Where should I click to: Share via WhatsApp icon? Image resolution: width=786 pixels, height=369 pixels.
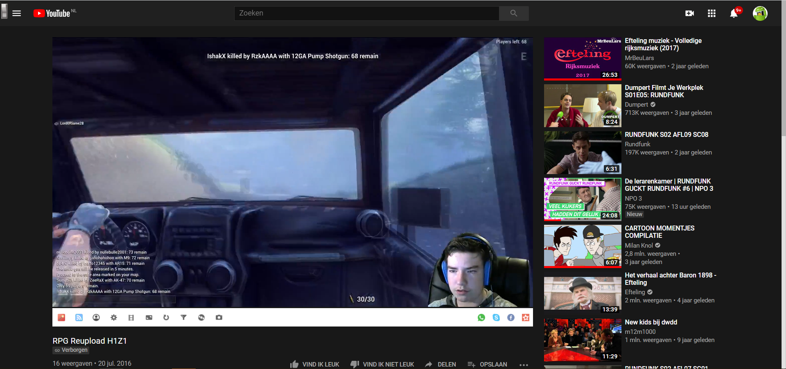click(x=481, y=318)
